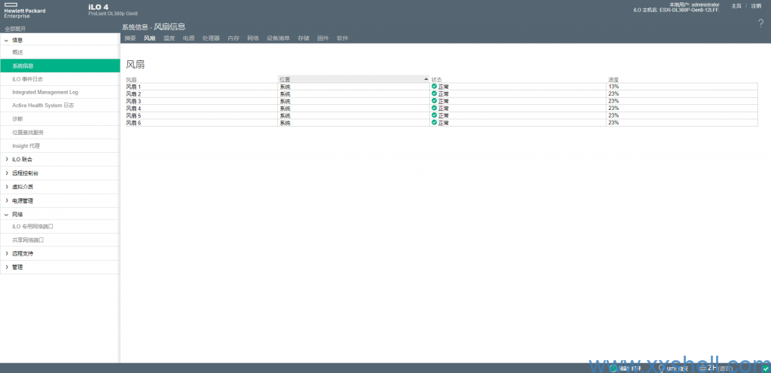Click the green health checkmark in footer corner
Viewport: 771px width, 373px height.
coord(765,368)
